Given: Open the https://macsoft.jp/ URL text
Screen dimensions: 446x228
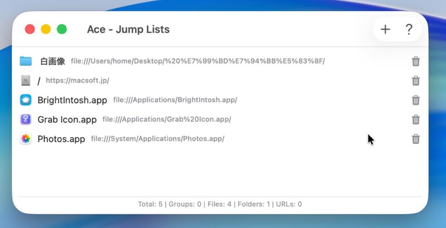Looking at the screenshot, I should point(78,80).
